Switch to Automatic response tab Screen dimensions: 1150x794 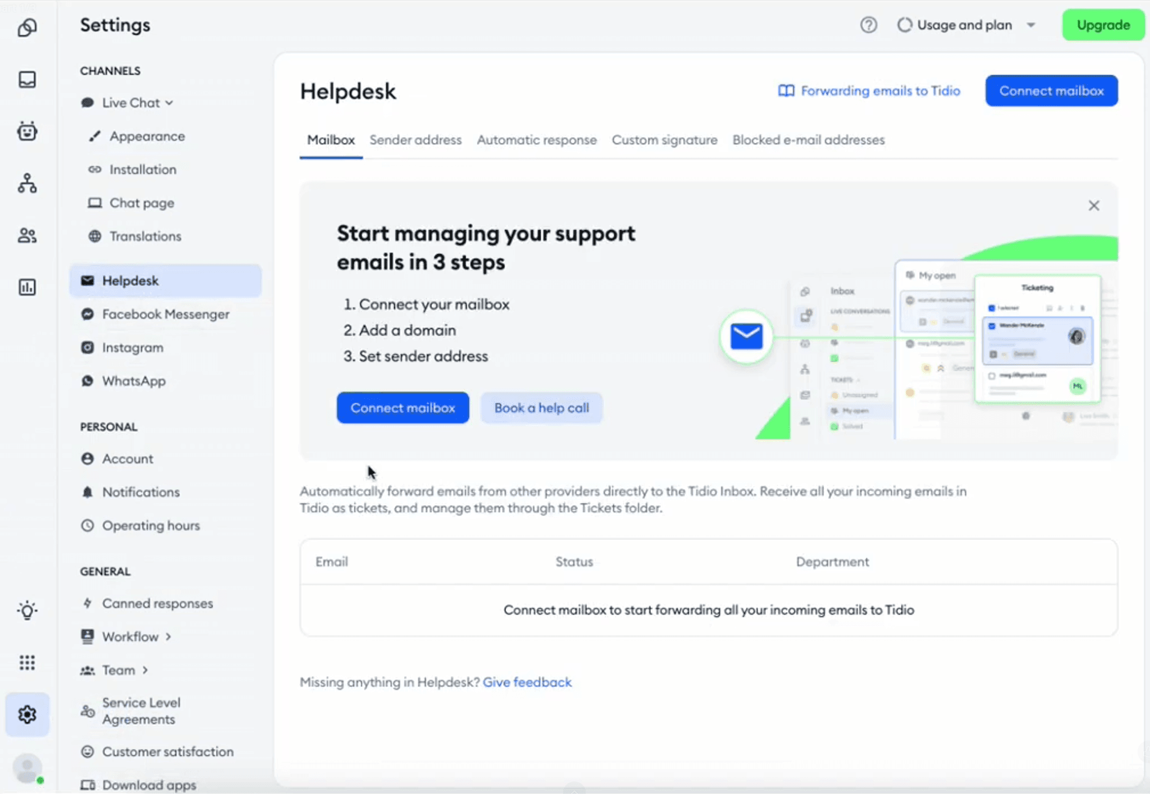(537, 140)
